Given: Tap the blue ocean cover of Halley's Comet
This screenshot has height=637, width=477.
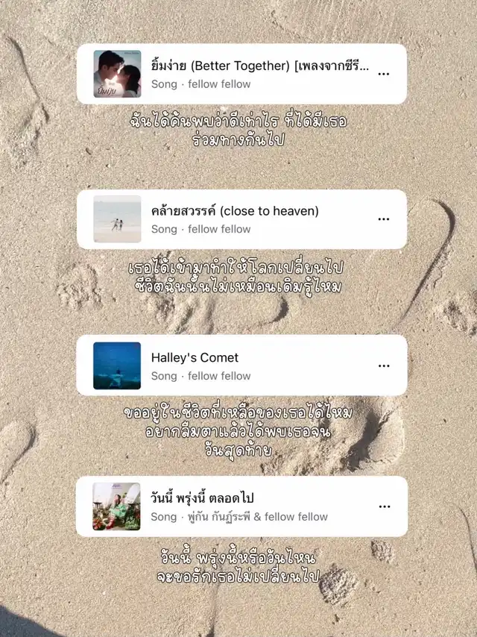Looking at the screenshot, I should coord(117,365).
